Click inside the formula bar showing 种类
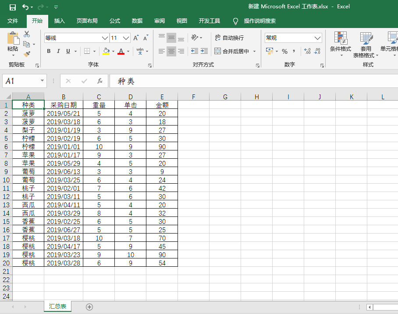Image resolution: width=398 pixels, height=314 pixels. click(254, 81)
